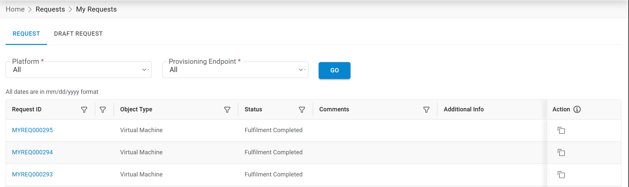This screenshot has height=187, width=629.
Task: Click the unlabeled column filter icon
Action: coord(103,110)
